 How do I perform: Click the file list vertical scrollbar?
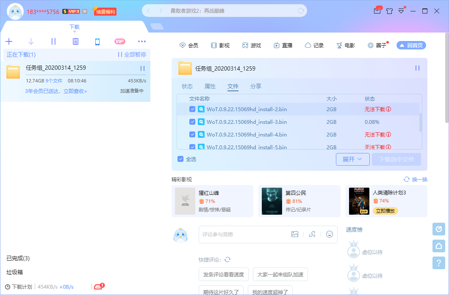point(420,122)
